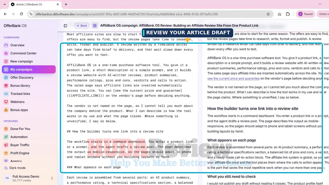Open the Bonus library gift icon
The image size is (329, 185).
point(6,85)
